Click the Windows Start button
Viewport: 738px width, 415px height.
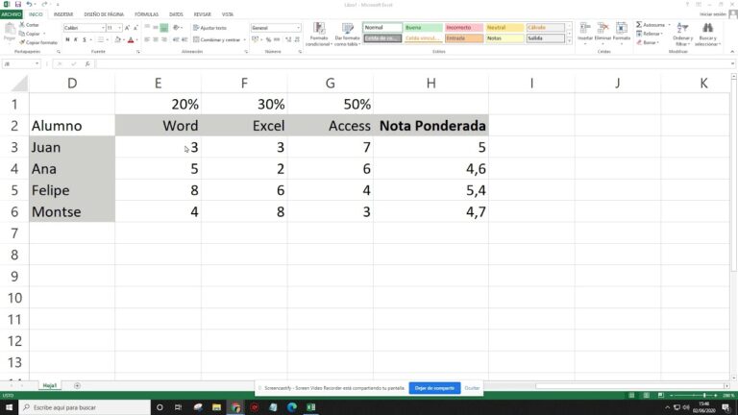click(9, 407)
